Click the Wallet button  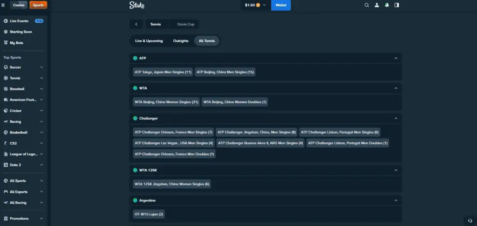click(281, 5)
